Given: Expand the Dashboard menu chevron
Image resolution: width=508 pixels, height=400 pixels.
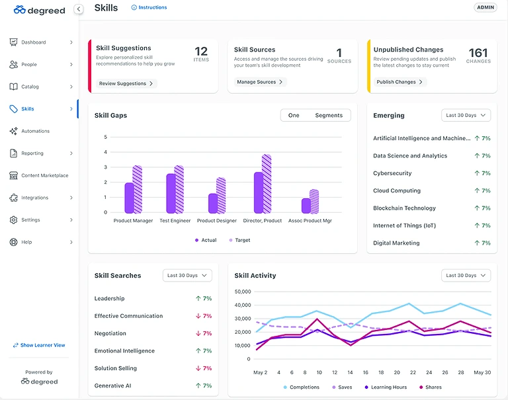Looking at the screenshot, I should click(71, 42).
